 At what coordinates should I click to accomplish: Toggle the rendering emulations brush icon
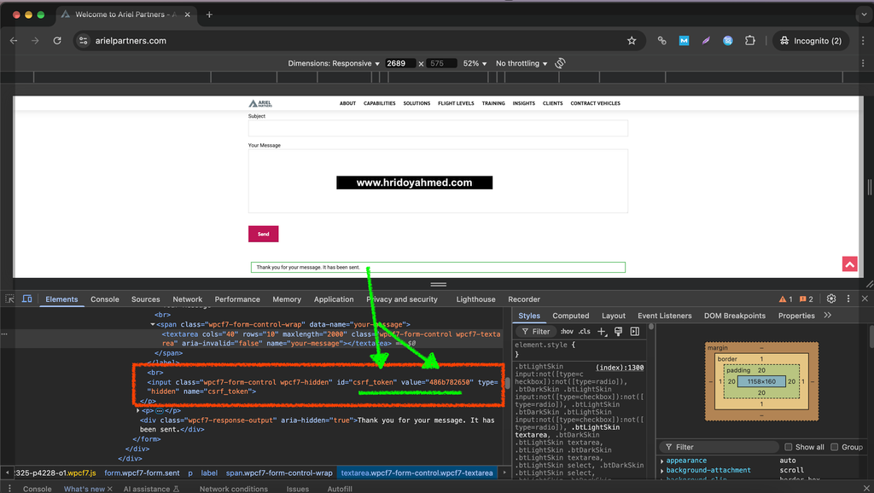[x=618, y=332]
